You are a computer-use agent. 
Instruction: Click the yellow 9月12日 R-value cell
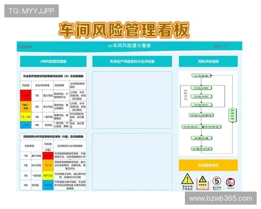[48, 175]
